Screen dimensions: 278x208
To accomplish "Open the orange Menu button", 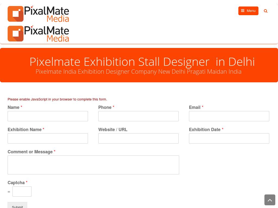I will [x=248, y=11].
